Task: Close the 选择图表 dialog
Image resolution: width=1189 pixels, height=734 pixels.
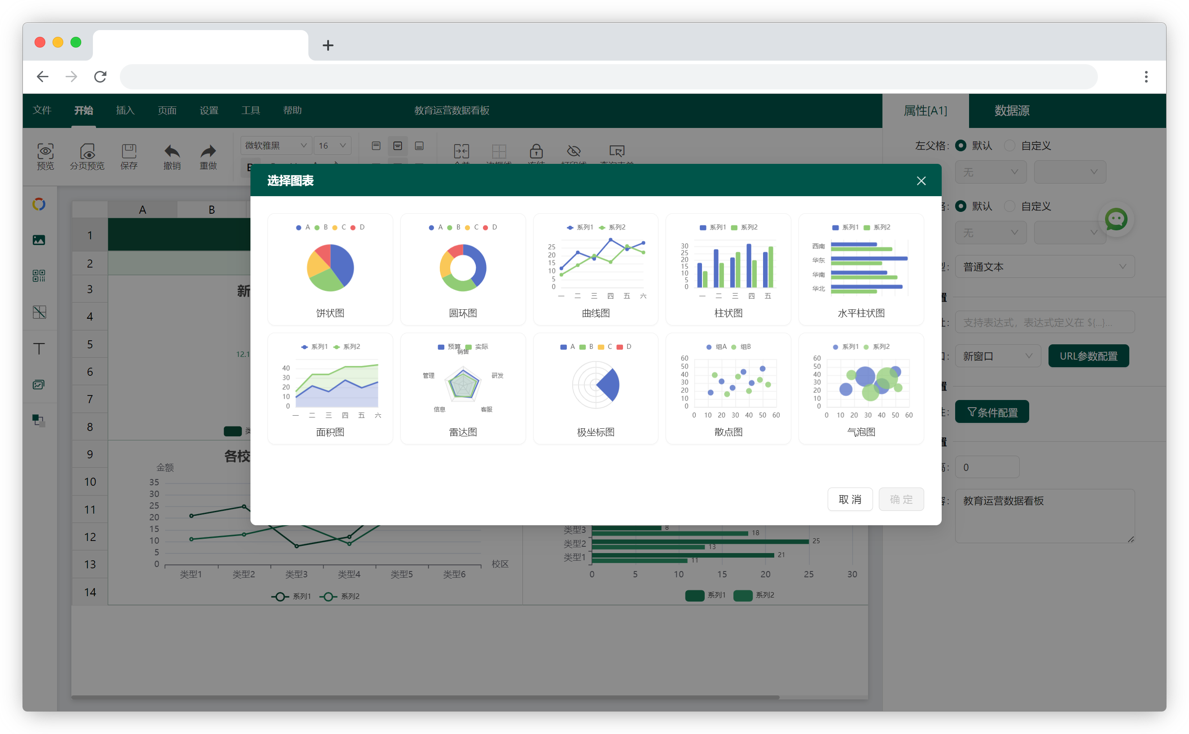Action: tap(921, 180)
